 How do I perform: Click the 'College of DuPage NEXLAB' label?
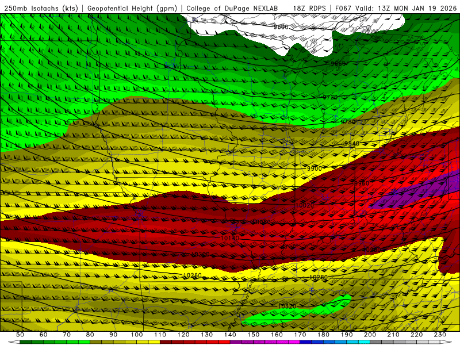point(232,9)
